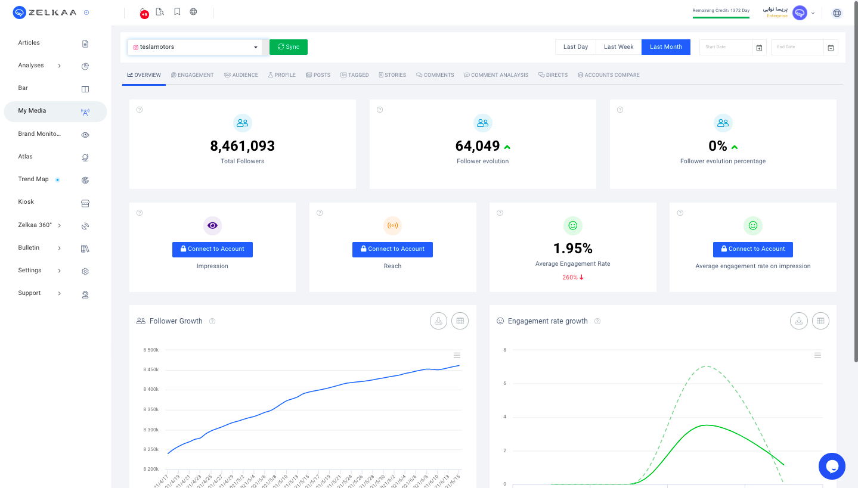The width and height of the screenshot is (858, 488).
Task: Select the Brand Monitoring eye icon in sidebar
Action: point(85,135)
